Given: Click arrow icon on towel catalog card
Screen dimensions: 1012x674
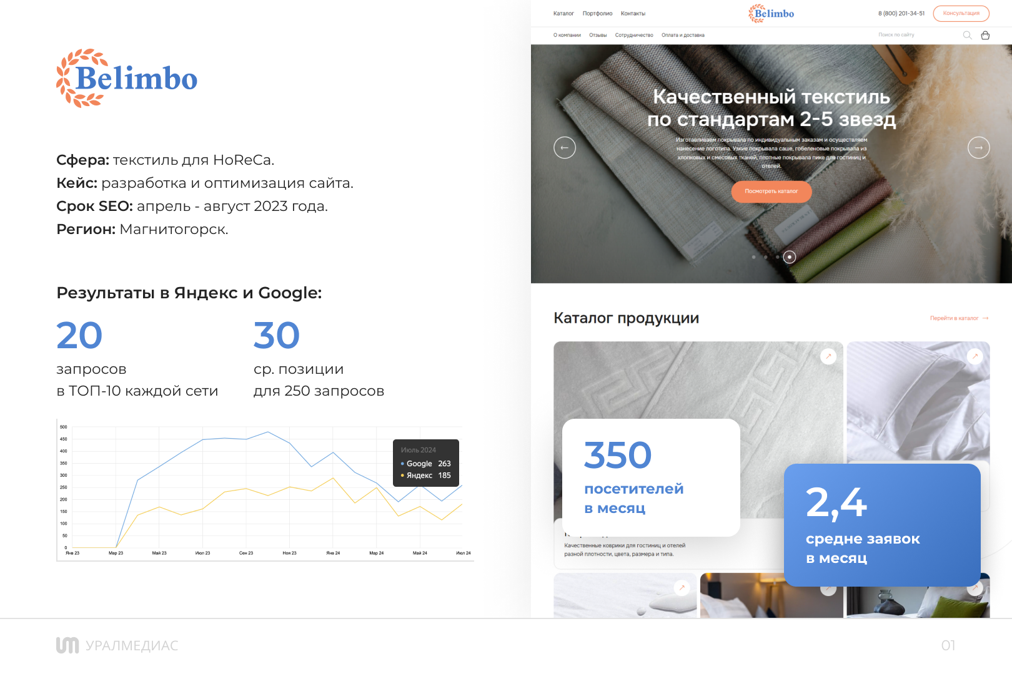Looking at the screenshot, I should point(828,356).
